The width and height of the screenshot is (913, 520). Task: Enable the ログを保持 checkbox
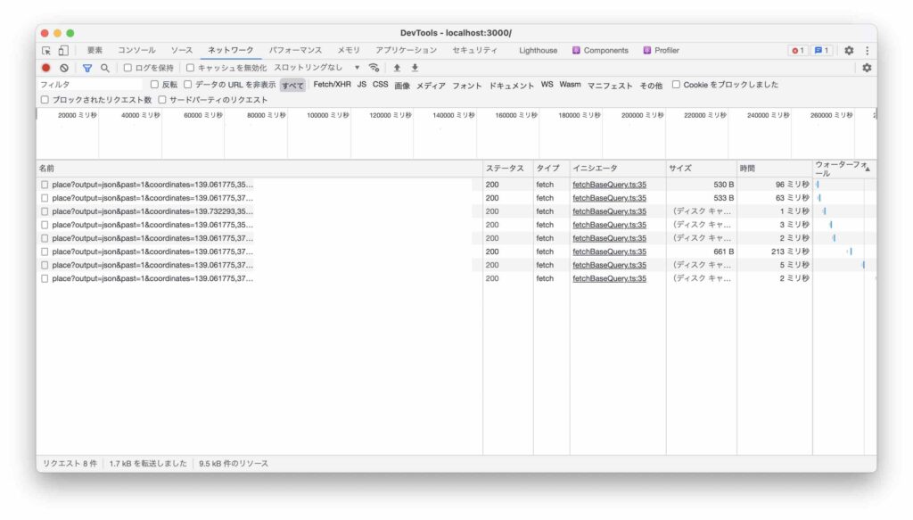pyautogui.click(x=128, y=68)
